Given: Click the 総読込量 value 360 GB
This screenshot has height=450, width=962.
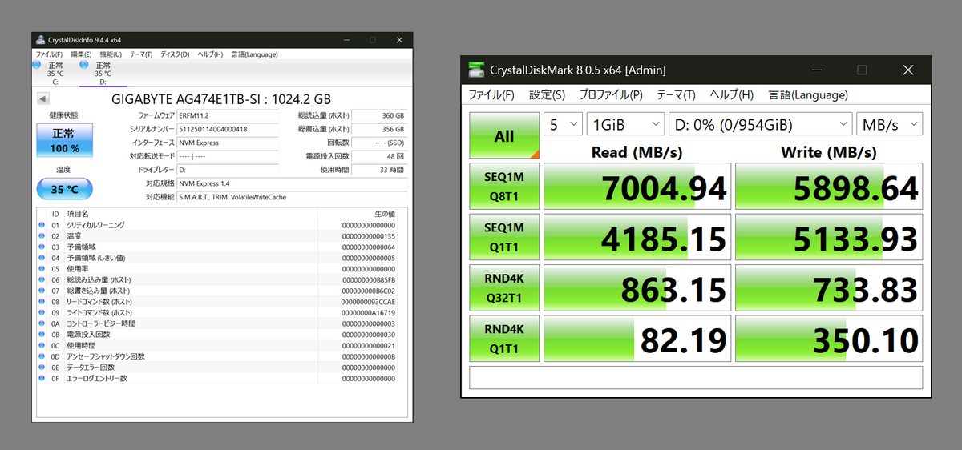Looking at the screenshot, I should (378, 116).
